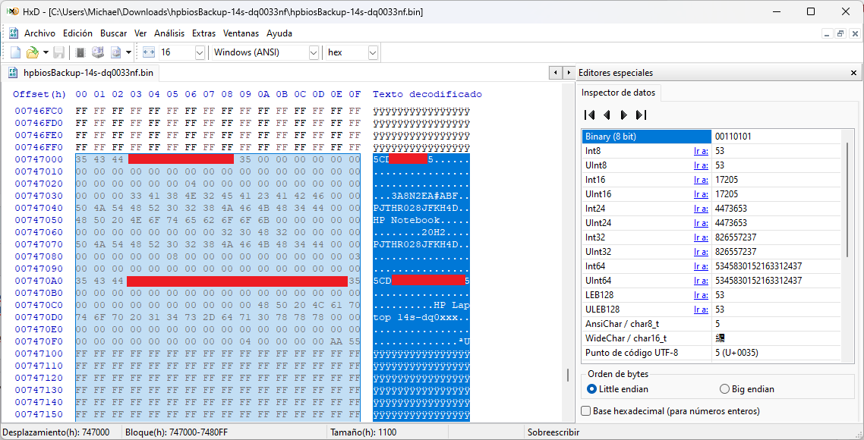Open the Buscar menu
The height and width of the screenshot is (440, 864).
pos(114,33)
